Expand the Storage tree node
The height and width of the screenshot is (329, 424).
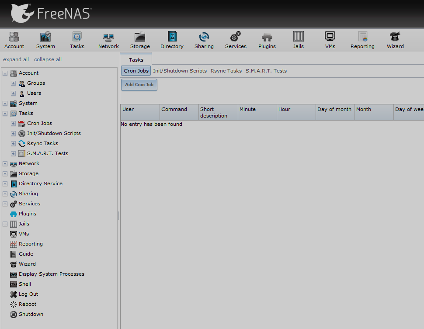5,173
